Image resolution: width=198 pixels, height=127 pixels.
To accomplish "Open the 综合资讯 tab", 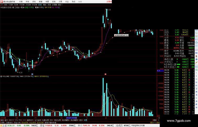I will tap(25, 123).
